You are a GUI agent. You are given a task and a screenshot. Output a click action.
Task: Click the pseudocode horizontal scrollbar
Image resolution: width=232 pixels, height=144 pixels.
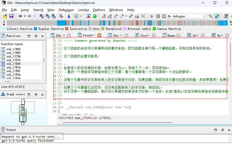117,123
